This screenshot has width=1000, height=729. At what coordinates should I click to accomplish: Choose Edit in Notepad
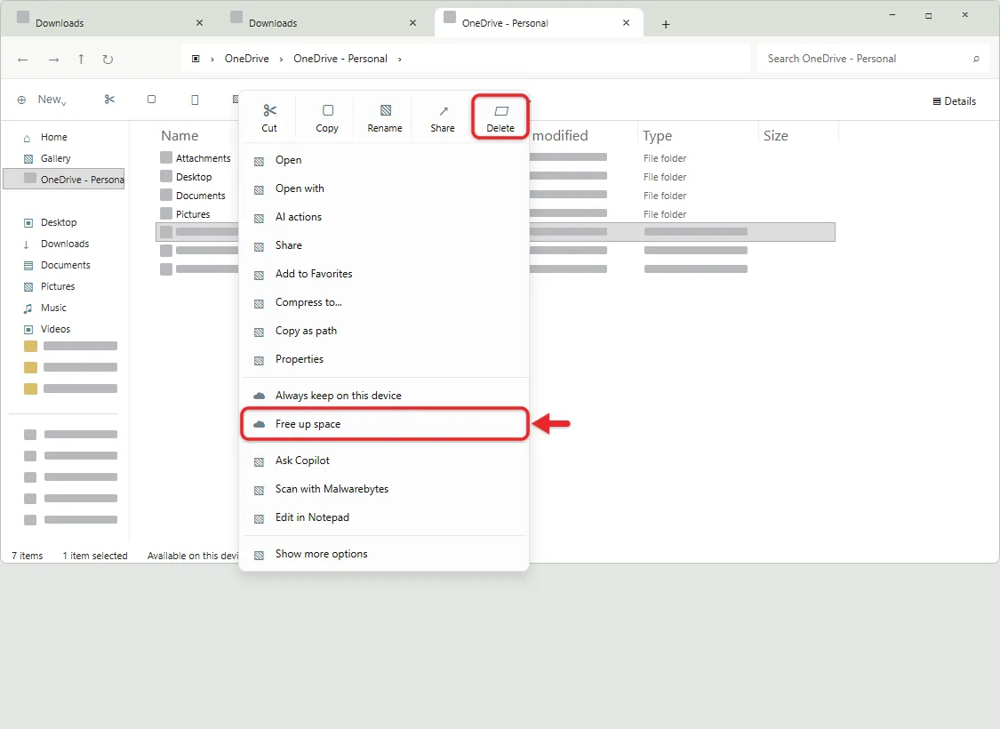(385, 517)
